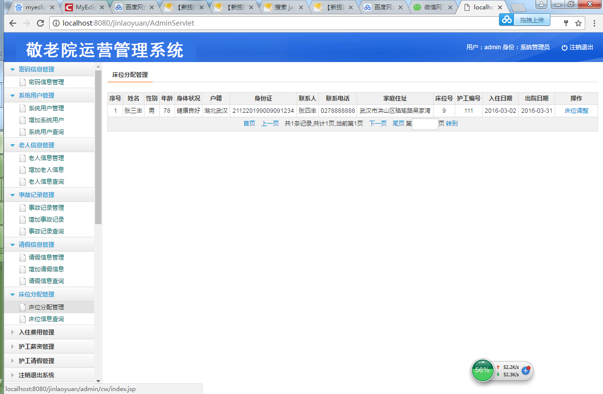Click the key icon in the address bar
This screenshot has height=394, width=603.
pyautogui.click(x=566, y=23)
